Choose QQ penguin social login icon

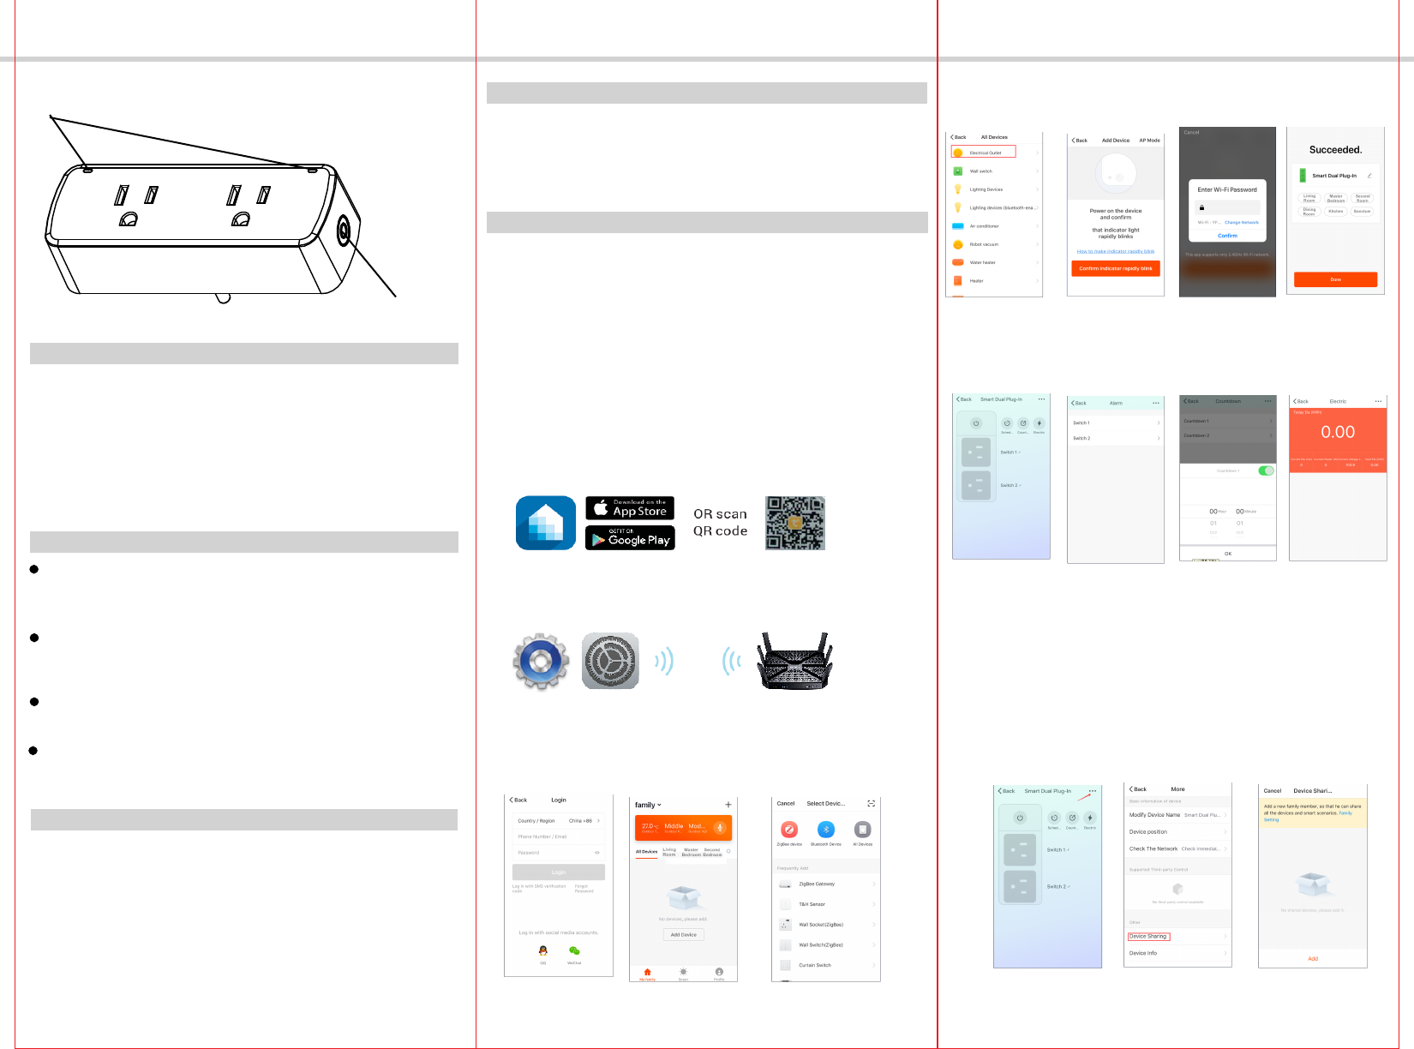click(542, 950)
